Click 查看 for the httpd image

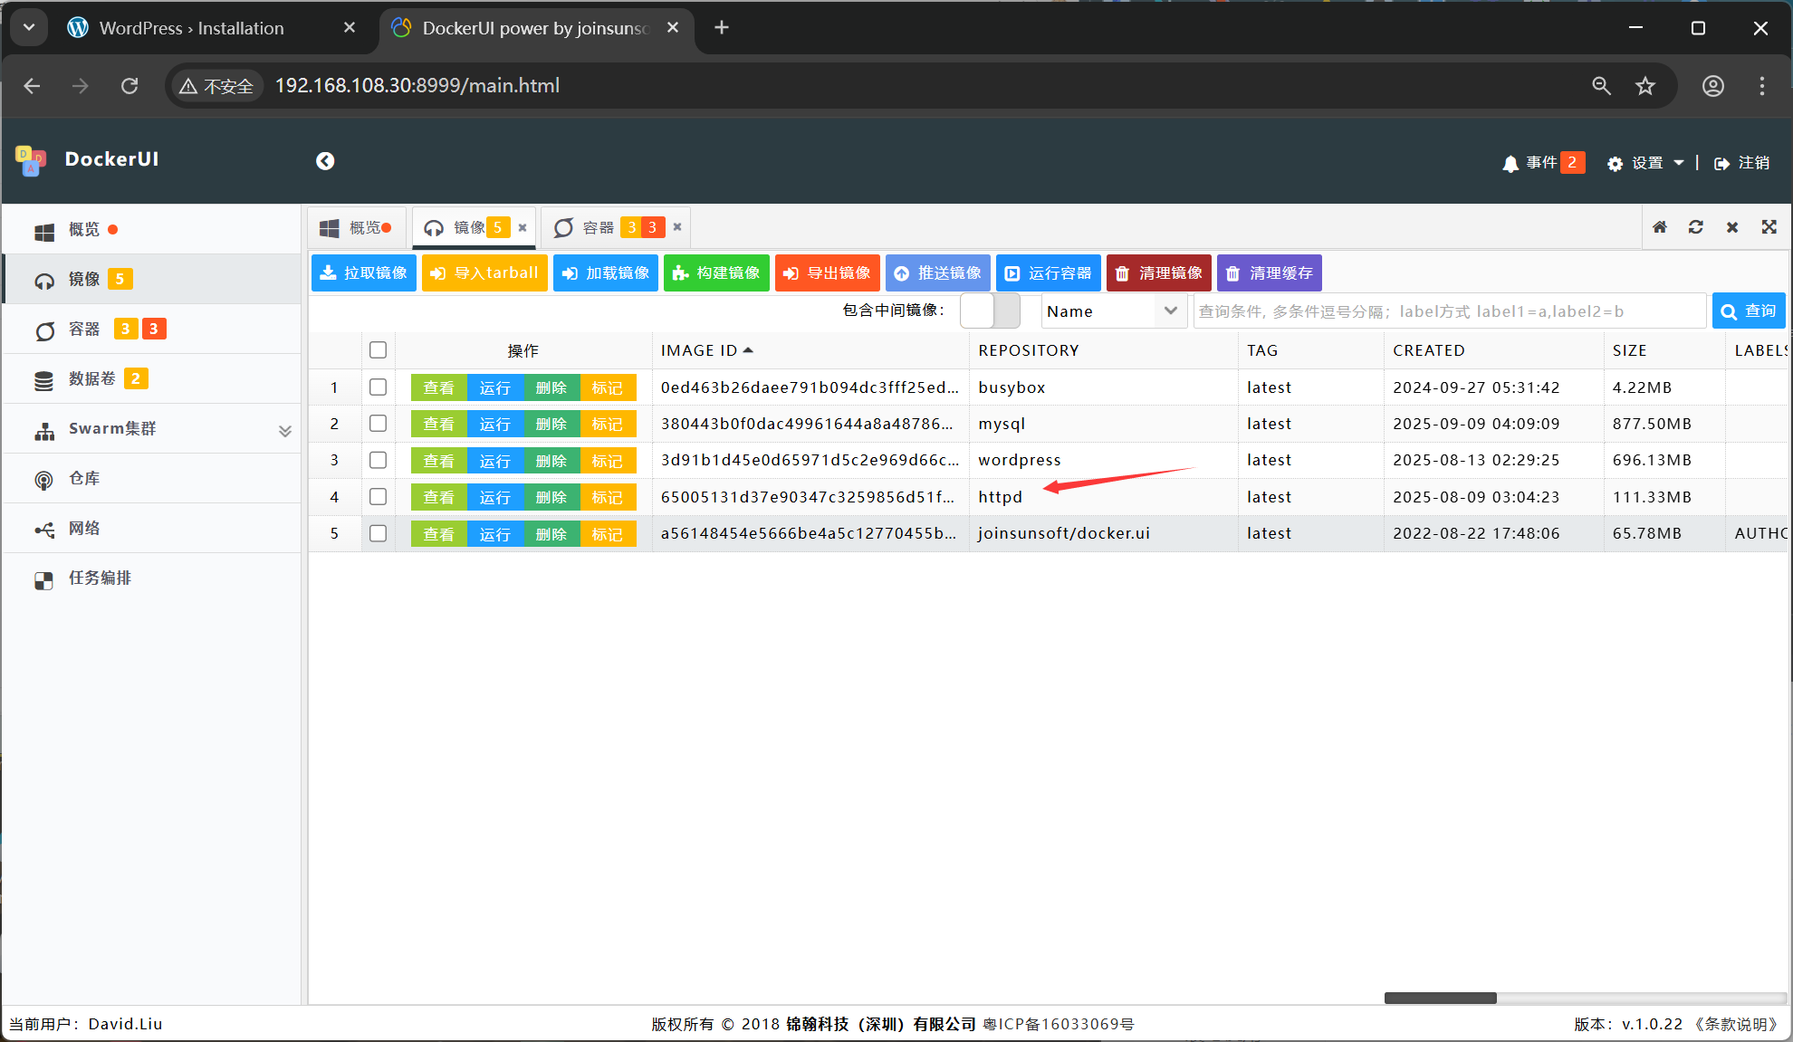[x=439, y=497]
